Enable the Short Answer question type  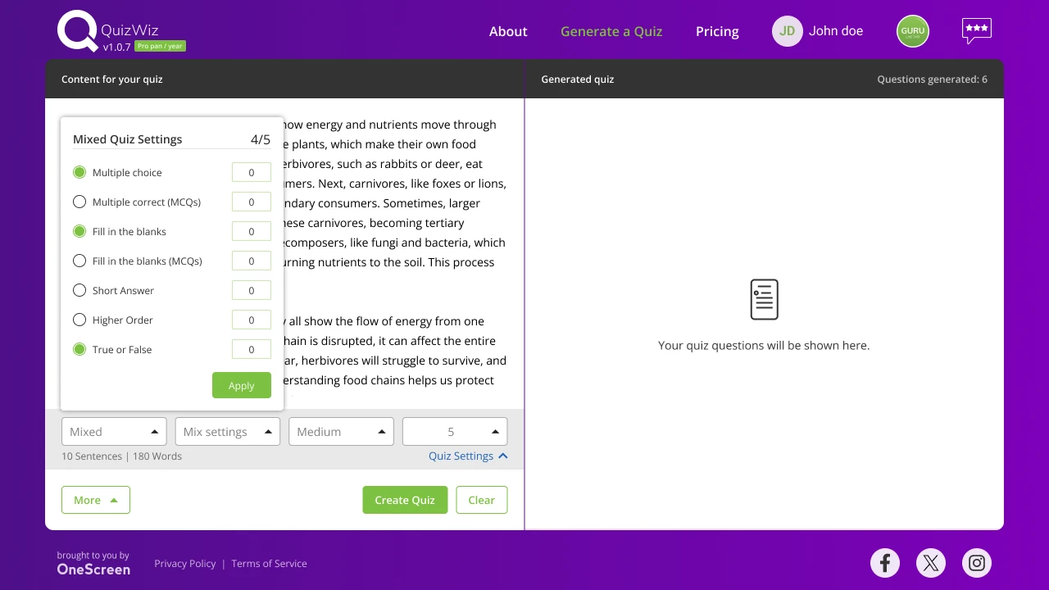(x=79, y=290)
